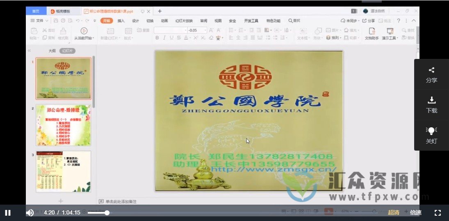The height and width of the screenshot is (221, 449).
Task: Open the 特色功能 ribbon tab
Action: 273,20
